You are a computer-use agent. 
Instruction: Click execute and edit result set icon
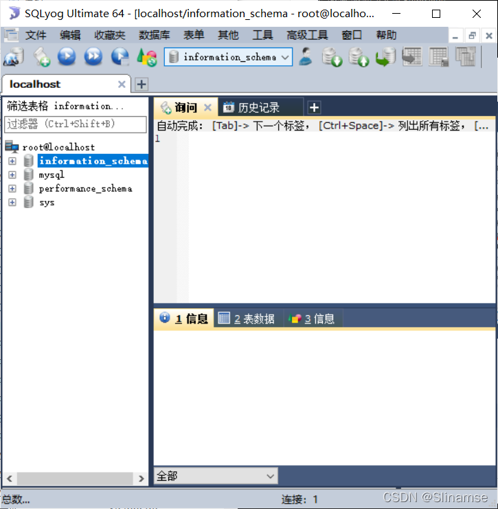(x=120, y=56)
